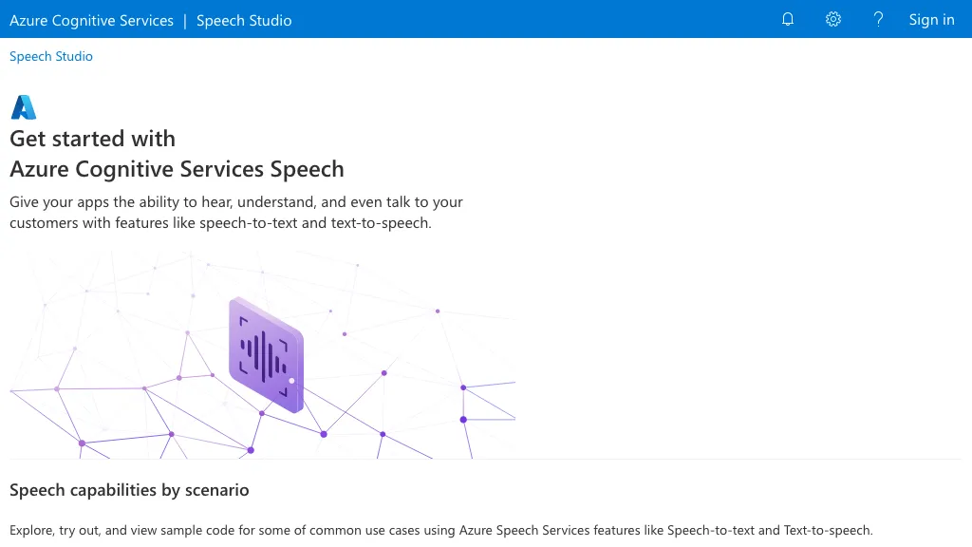Image resolution: width=972 pixels, height=547 pixels.
Task: Click Azure Cognitive Services in the header
Action: 91,19
